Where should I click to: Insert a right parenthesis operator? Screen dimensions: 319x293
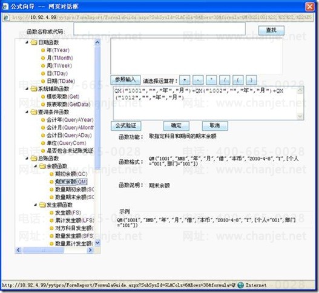pos(251,80)
